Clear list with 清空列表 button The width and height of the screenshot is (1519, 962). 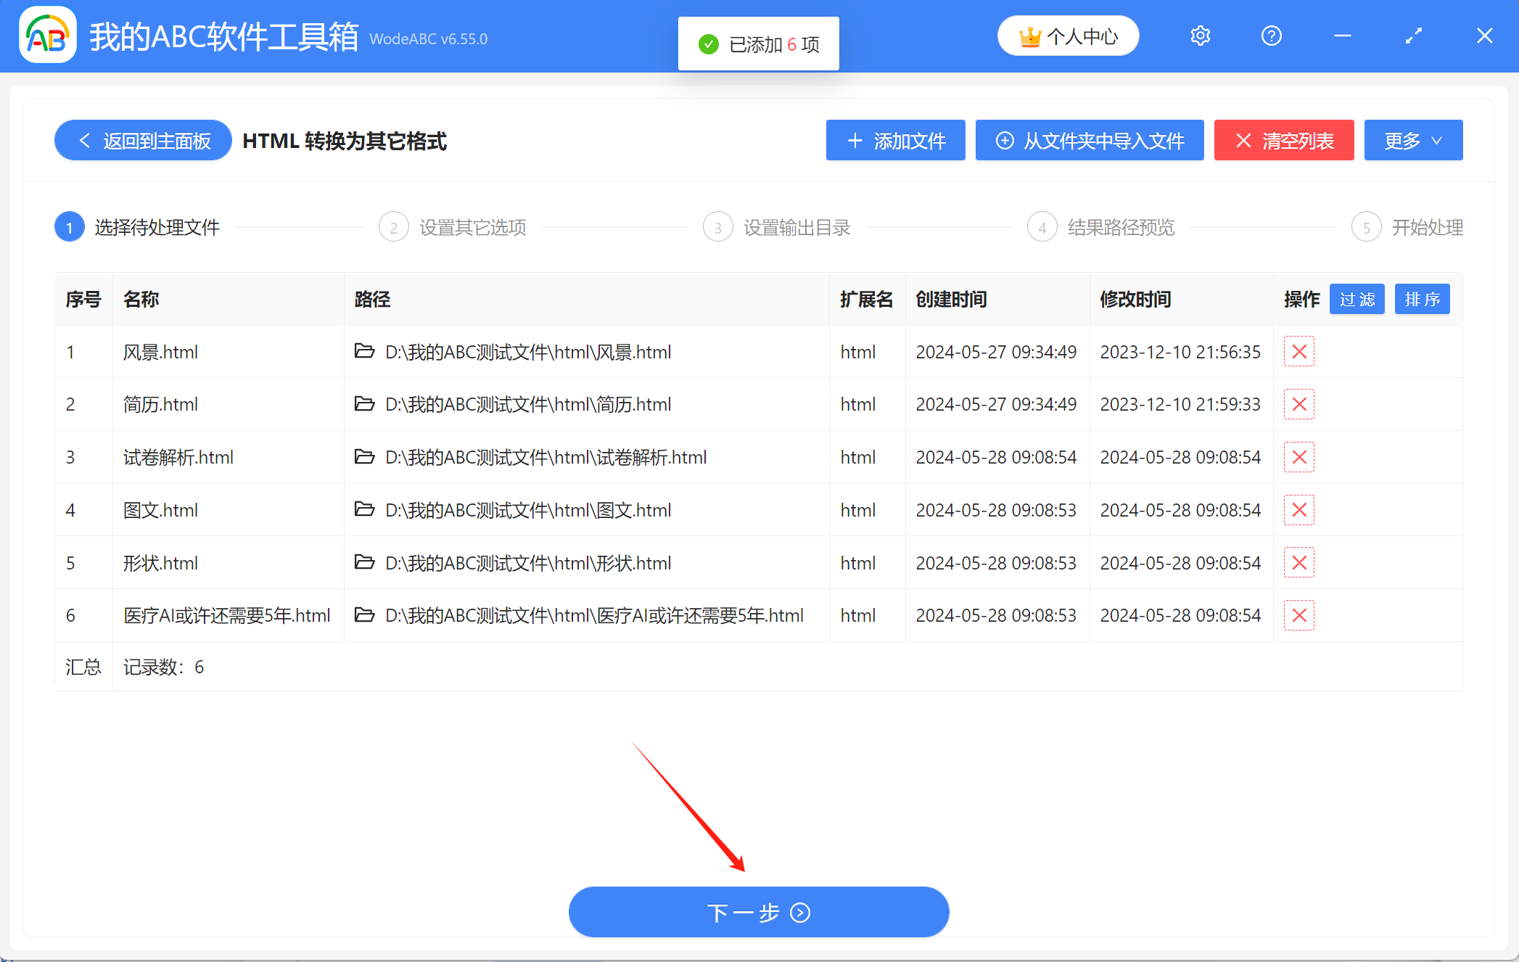click(1283, 140)
